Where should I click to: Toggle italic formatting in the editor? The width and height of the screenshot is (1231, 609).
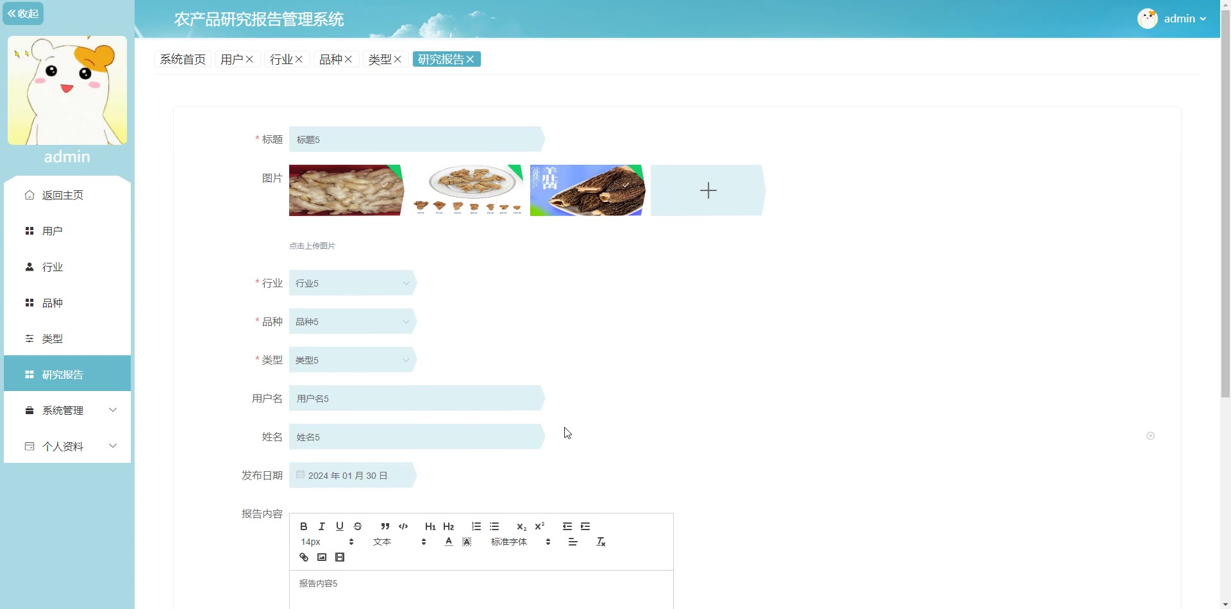[322, 526]
